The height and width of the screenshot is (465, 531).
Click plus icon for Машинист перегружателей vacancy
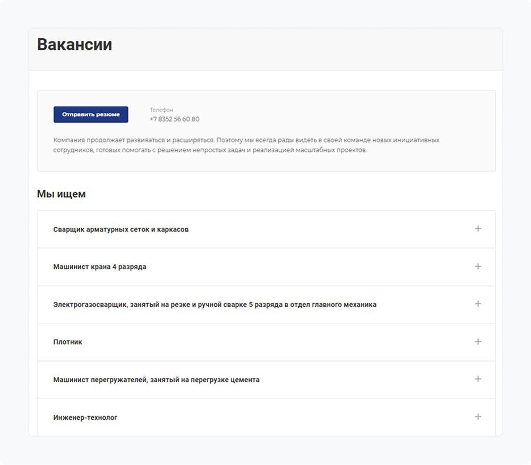point(478,379)
